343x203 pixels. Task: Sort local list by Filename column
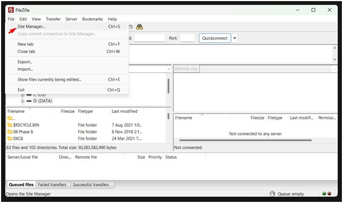coord(30,111)
